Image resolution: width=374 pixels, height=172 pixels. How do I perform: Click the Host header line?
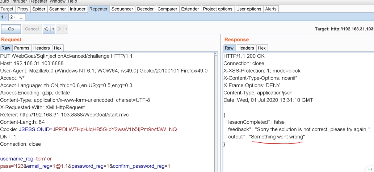tap(32, 64)
